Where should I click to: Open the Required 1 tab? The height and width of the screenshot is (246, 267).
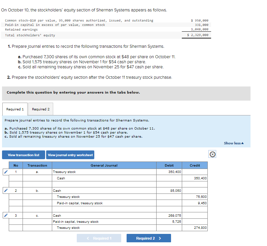15,109
